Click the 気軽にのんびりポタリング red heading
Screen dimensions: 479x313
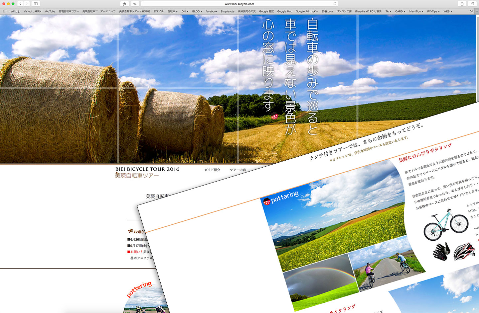[x=425, y=152]
